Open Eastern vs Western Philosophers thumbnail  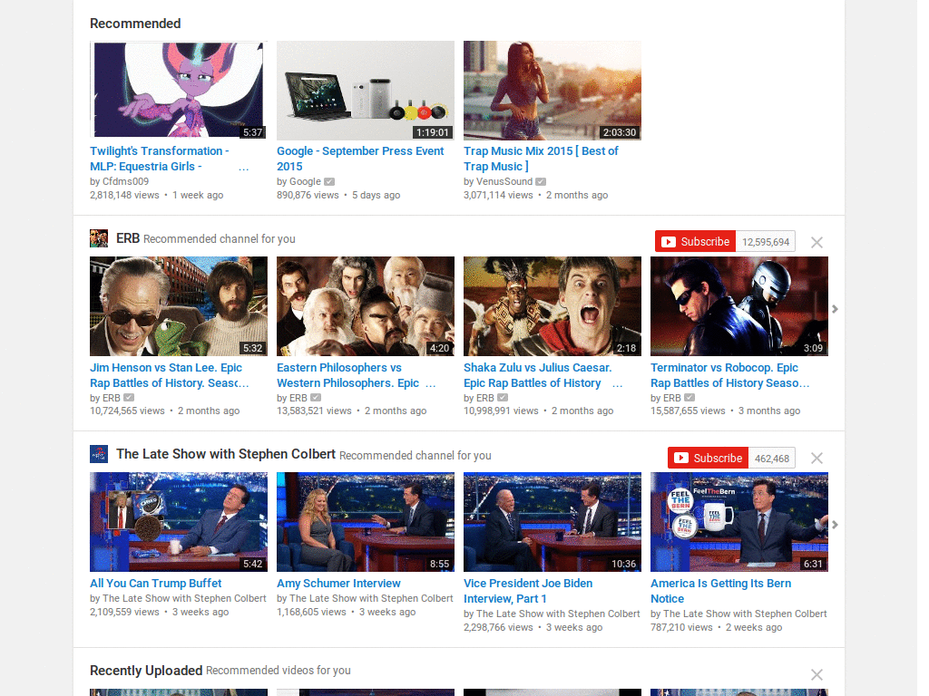366,306
